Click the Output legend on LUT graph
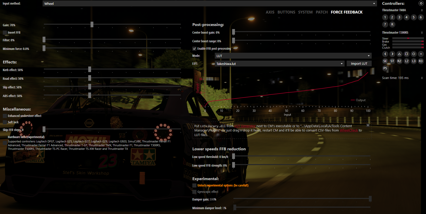Screen dimensions: 426x214 358,100
